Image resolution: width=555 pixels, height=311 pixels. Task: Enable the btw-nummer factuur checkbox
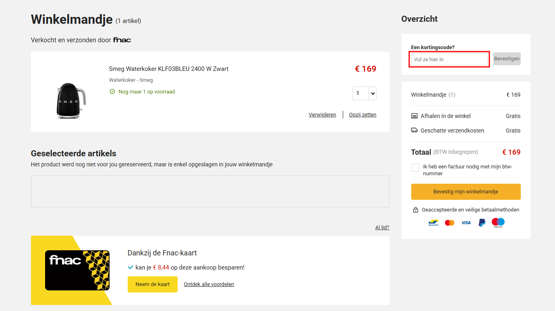tap(415, 167)
